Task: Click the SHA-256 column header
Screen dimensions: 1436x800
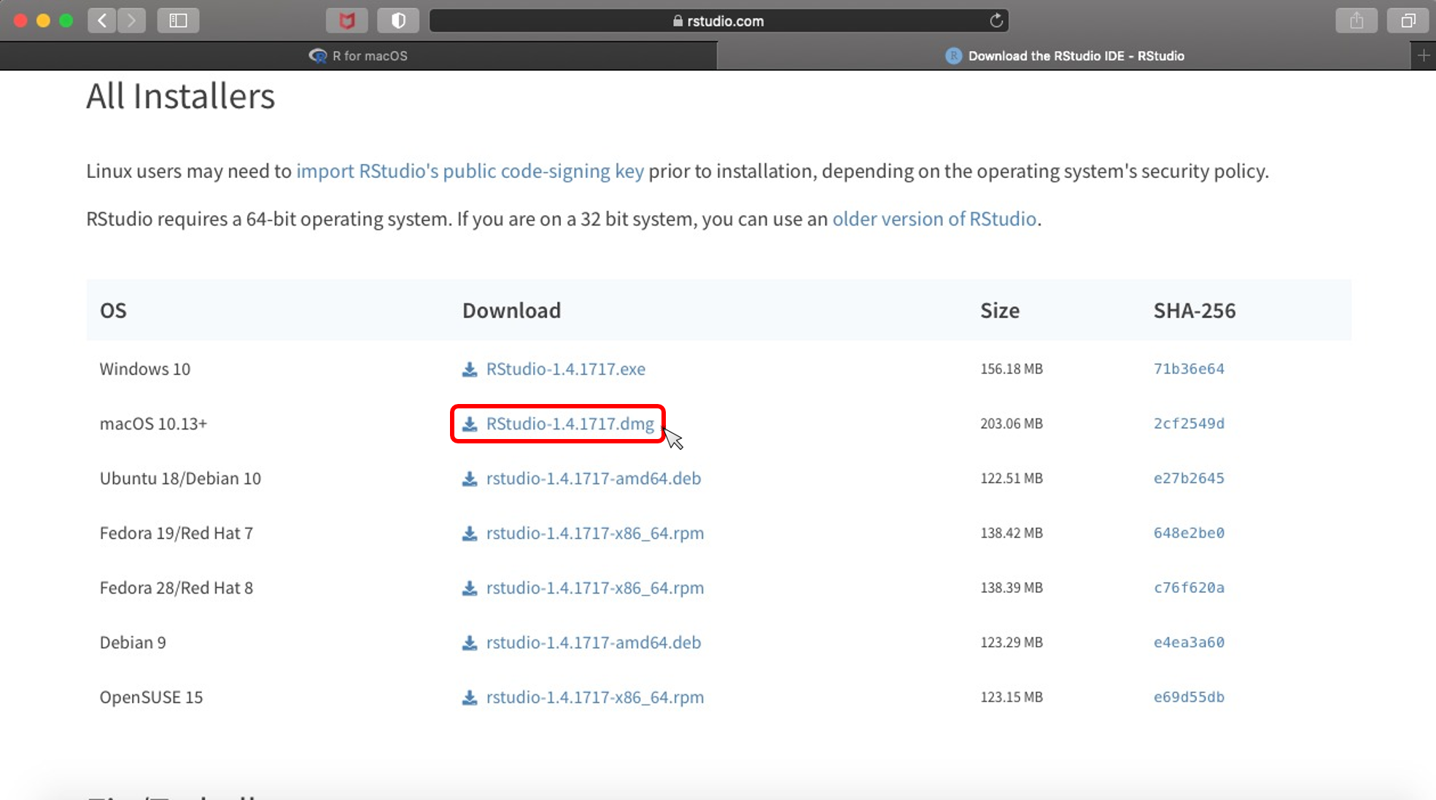Action: [1195, 311]
